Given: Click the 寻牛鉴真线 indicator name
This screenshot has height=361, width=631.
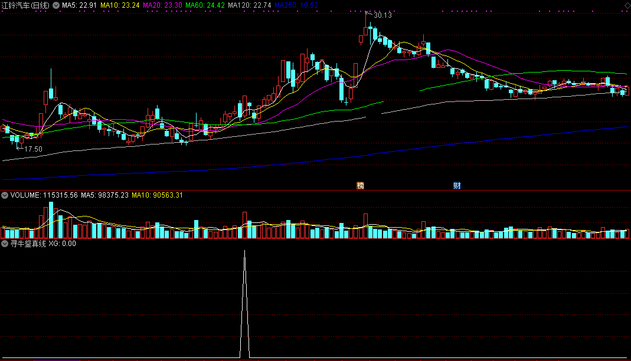Looking at the screenshot, I should [x=28, y=244].
